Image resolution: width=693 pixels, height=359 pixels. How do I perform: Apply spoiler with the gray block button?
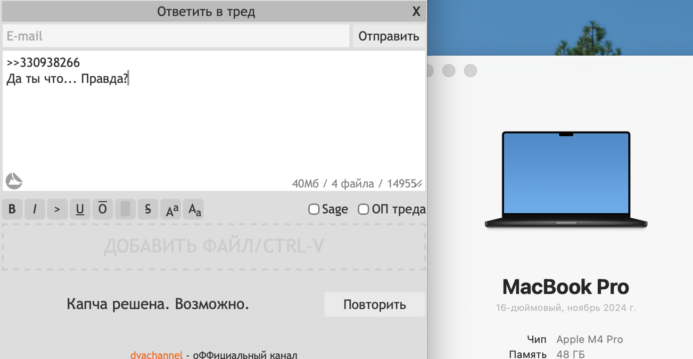[125, 209]
